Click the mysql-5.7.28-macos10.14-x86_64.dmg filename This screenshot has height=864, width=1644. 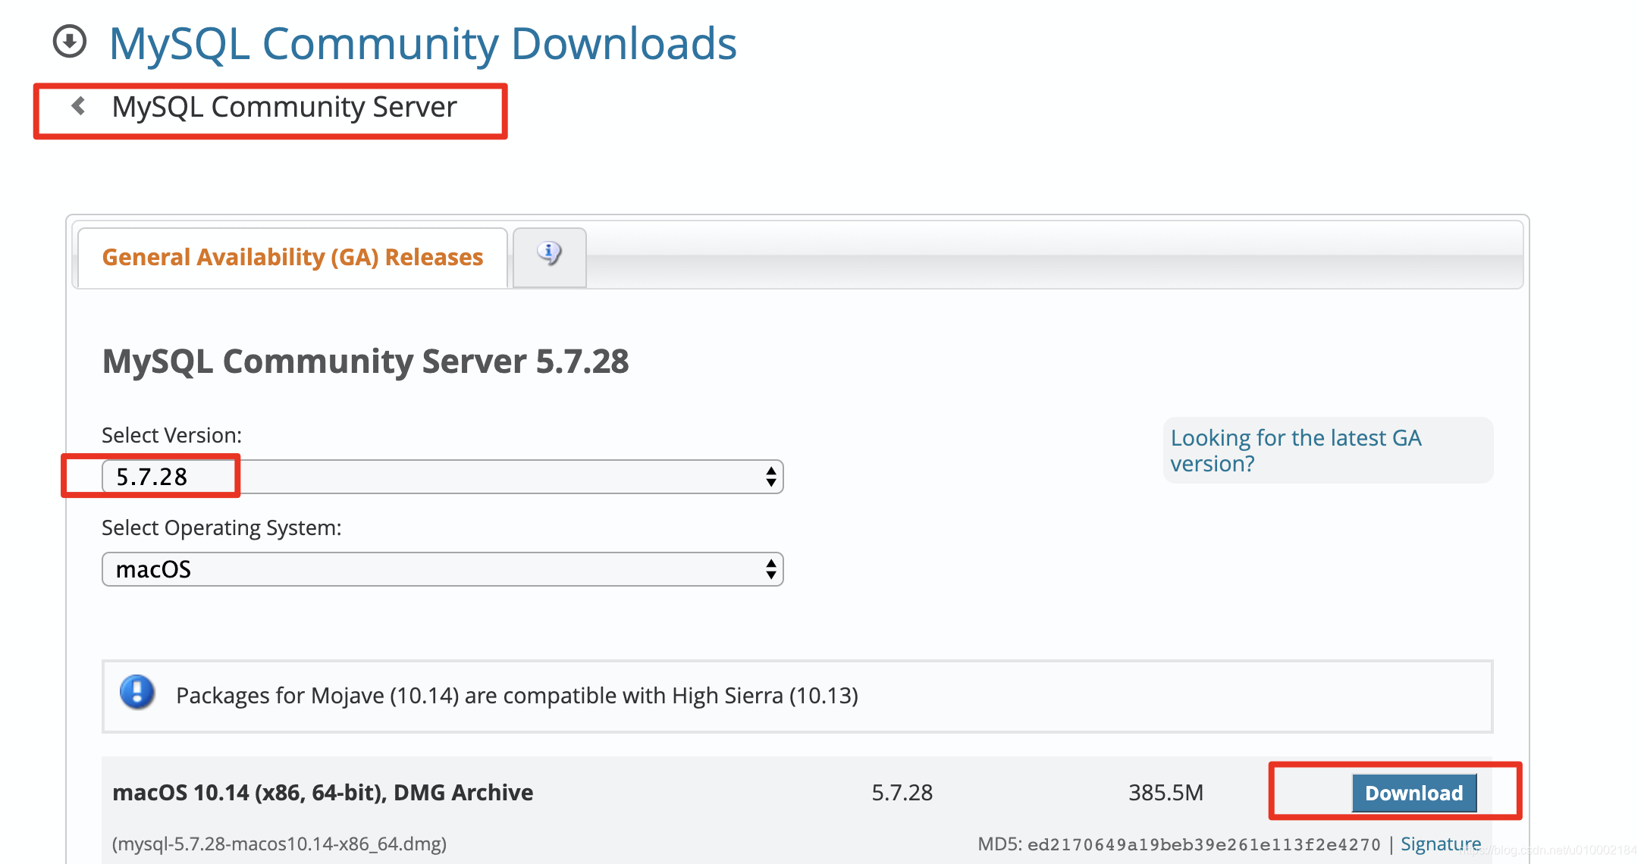(x=279, y=844)
